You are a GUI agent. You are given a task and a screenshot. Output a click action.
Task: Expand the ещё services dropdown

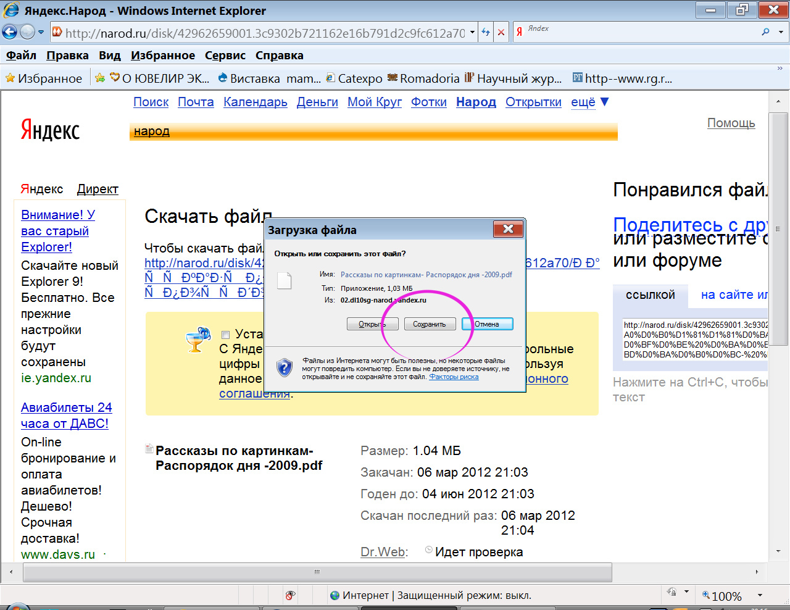tap(589, 102)
